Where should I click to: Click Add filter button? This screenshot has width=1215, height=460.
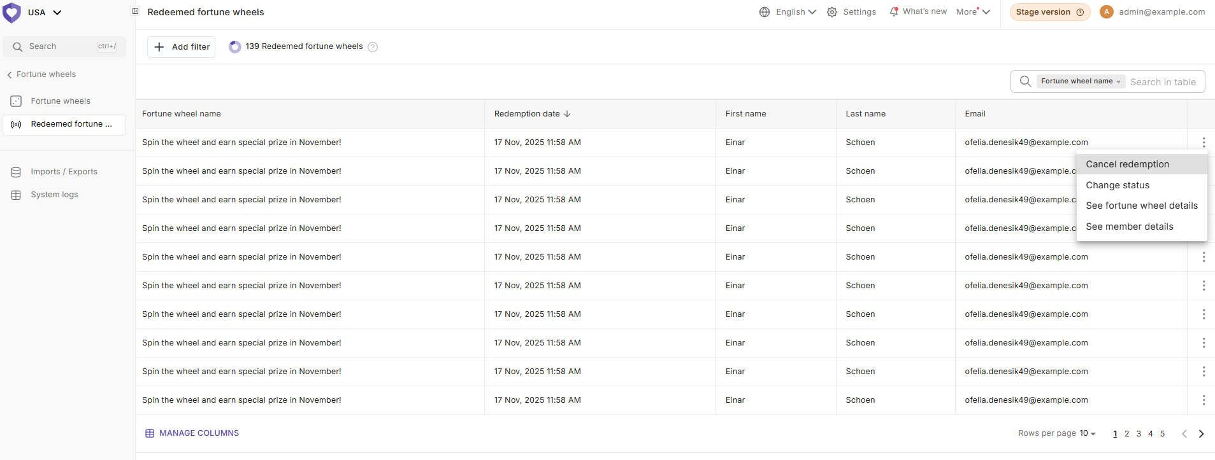click(x=182, y=47)
